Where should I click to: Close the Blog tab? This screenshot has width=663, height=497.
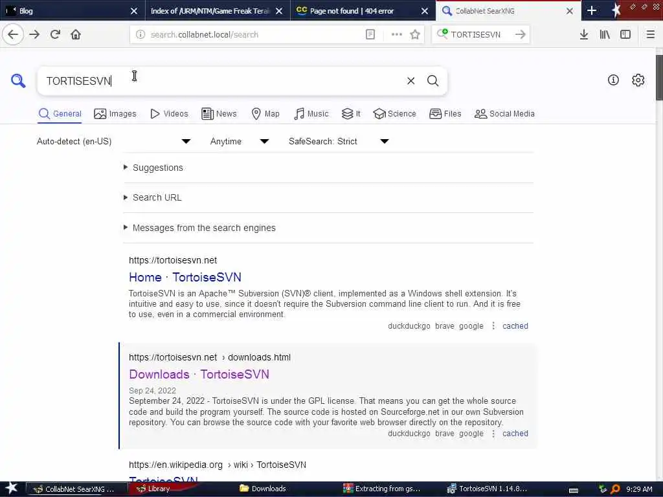(x=133, y=11)
